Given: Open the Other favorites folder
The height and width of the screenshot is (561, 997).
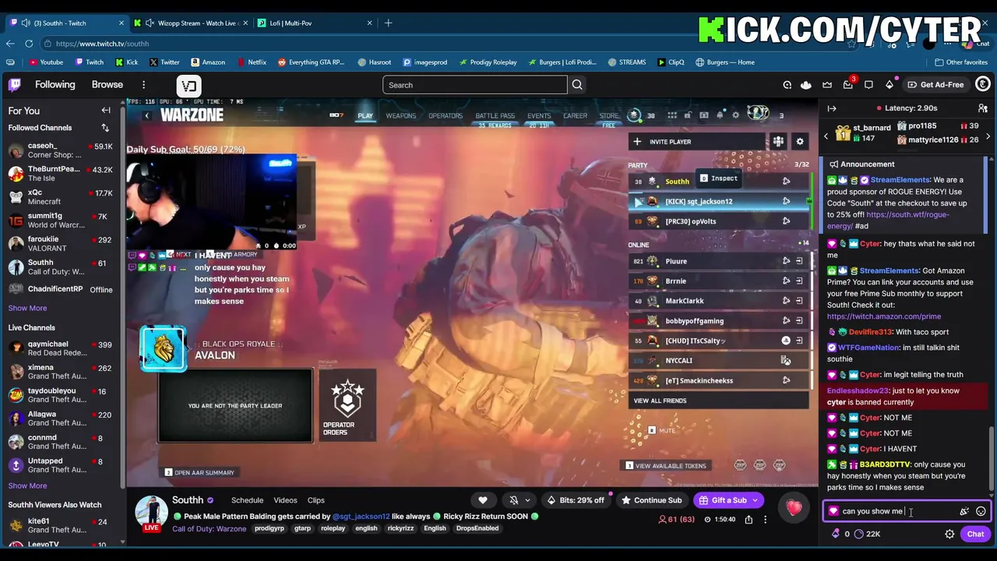Looking at the screenshot, I should 960,62.
